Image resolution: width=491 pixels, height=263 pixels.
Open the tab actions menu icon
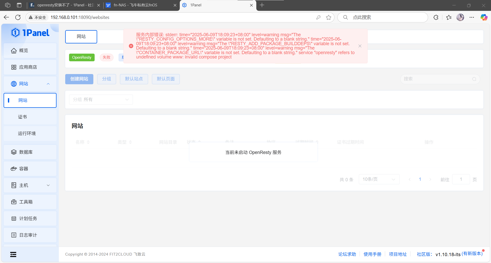pos(19,5)
